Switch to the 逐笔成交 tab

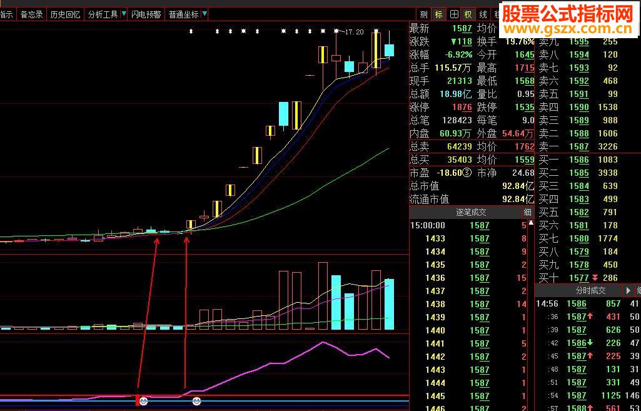pos(471,212)
